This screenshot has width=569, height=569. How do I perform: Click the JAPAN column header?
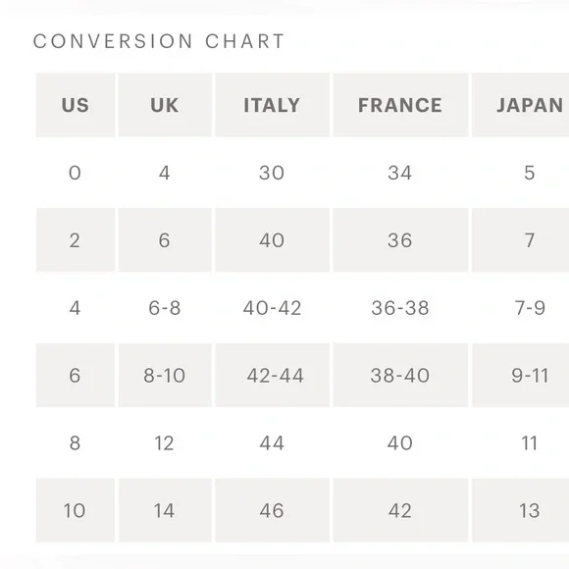[521, 105]
